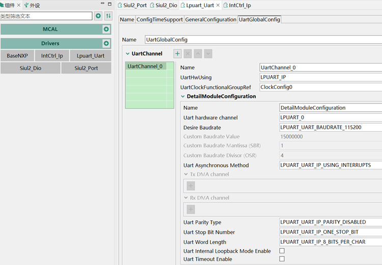Open the Uart Parity Type dropdown
Viewport: 382px width, 265px height.
pos(331,222)
